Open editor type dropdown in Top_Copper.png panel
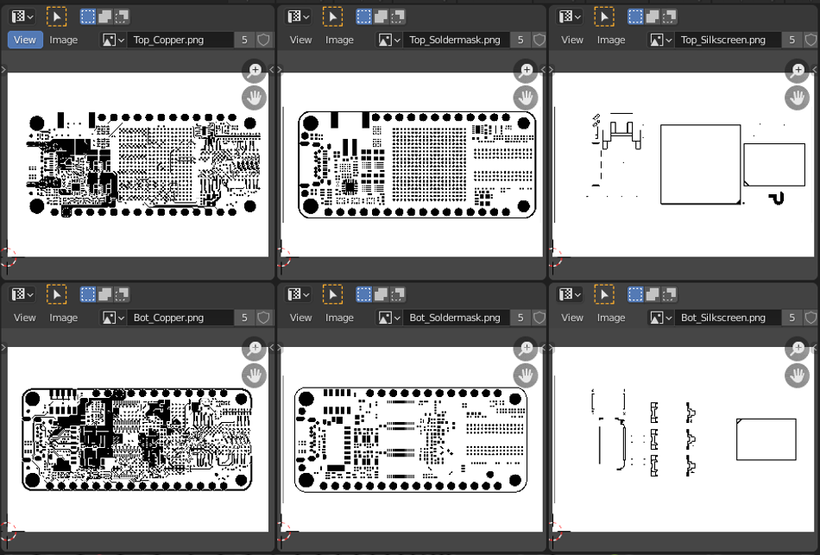Image resolution: width=820 pixels, height=555 pixels. 22,16
